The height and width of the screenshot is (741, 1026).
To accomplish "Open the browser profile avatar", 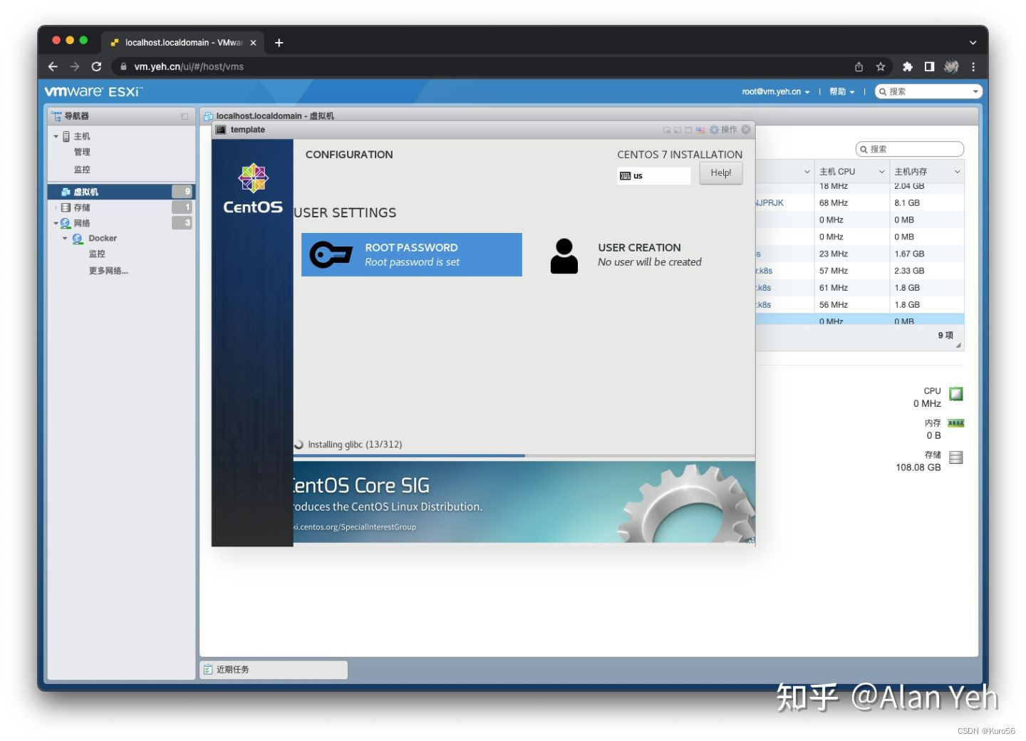I will [951, 66].
